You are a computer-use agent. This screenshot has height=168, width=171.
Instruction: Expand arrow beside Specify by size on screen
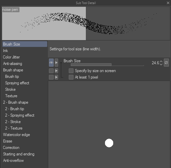pos(56,71)
